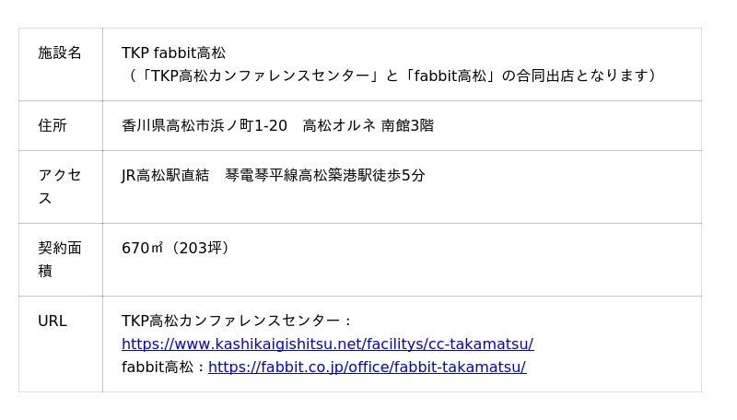Select the URL label cell

click(61, 344)
